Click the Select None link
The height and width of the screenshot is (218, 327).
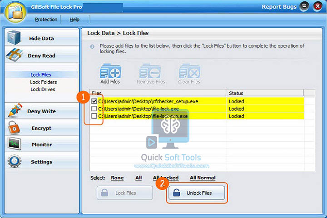[x=117, y=178]
